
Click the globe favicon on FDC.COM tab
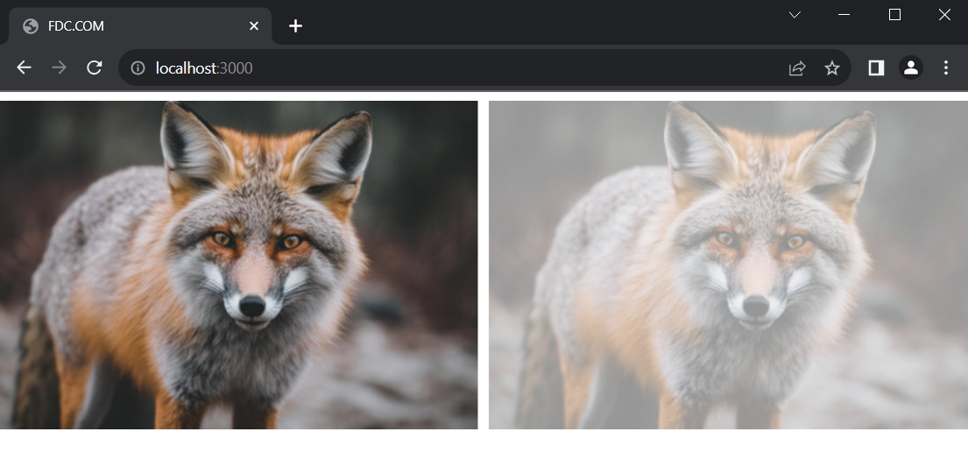[31, 26]
